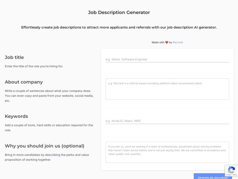Click the Job Description Generator page title
The image size is (238, 179).
[119, 12]
